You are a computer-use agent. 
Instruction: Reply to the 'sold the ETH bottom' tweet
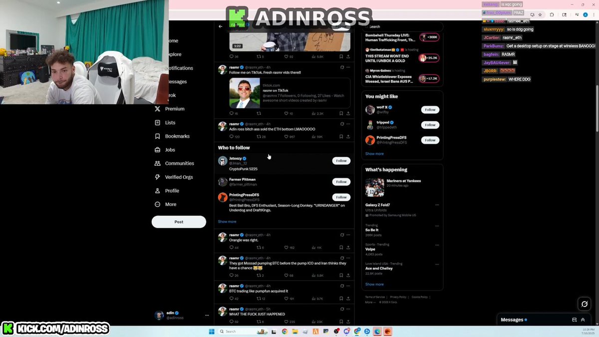click(231, 136)
